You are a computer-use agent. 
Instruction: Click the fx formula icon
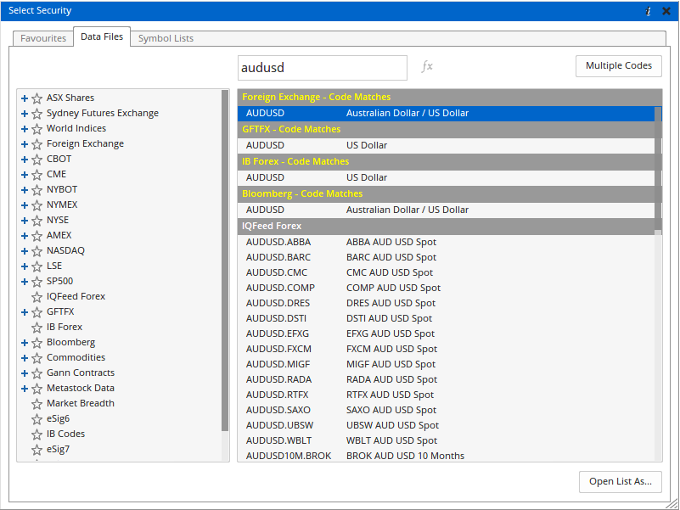click(427, 66)
